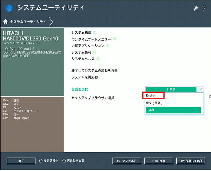Open 内蔵アプリケーション
This screenshot has width=211, height=171.
coord(88,46)
